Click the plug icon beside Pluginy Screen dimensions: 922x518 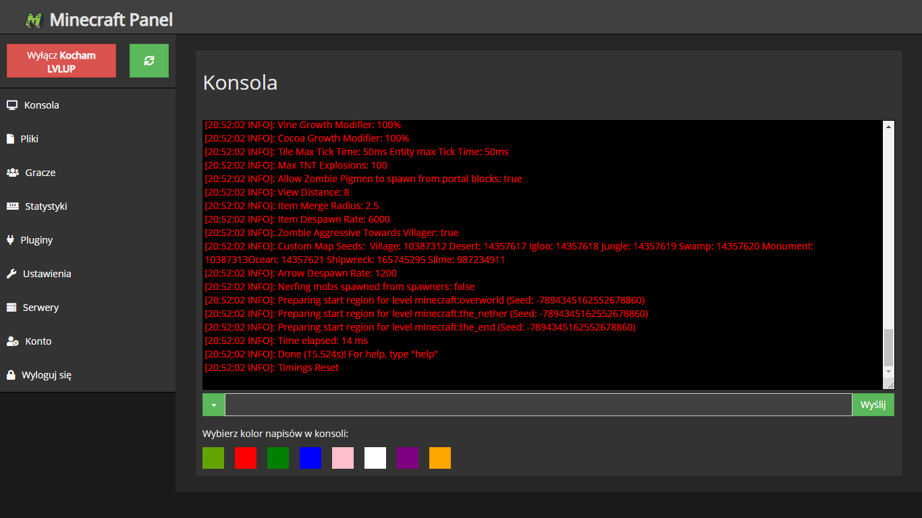pyautogui.click(x=10, y=240)
